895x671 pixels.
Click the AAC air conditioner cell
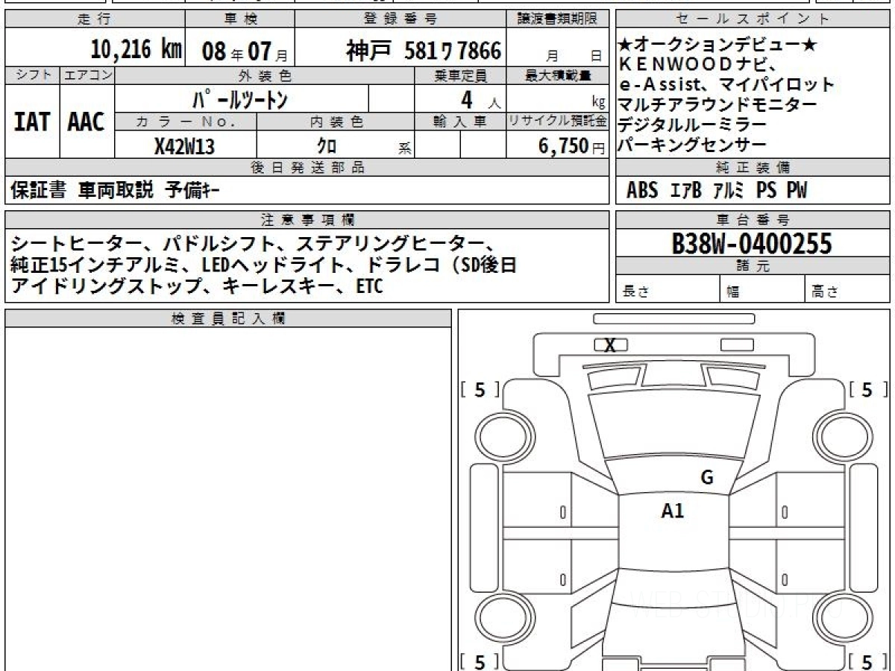click(87, 122)
